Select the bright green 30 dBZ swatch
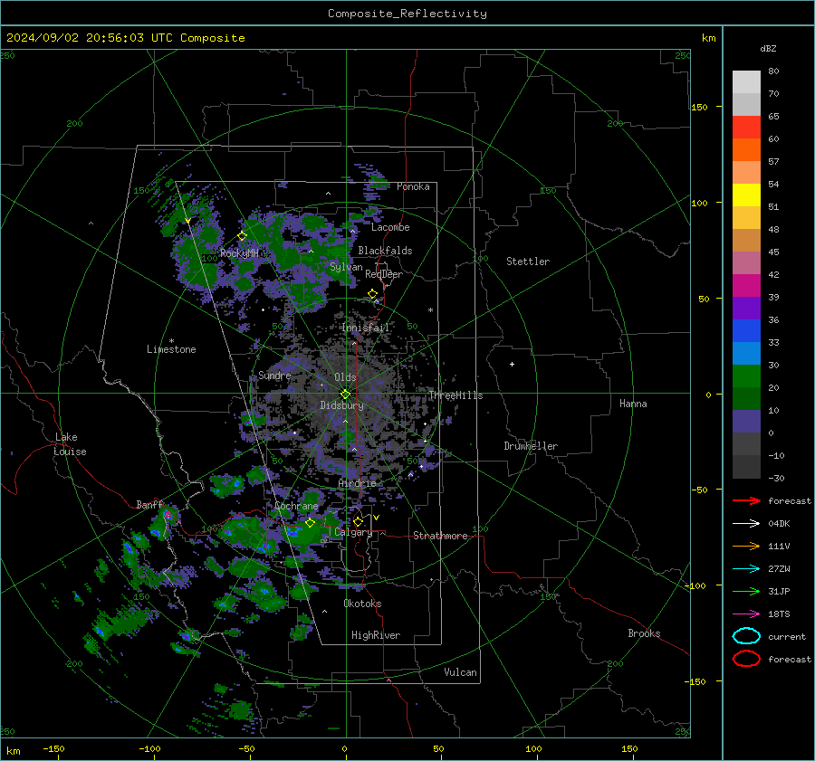Screen dimensions: 815x761 point(746,376)
